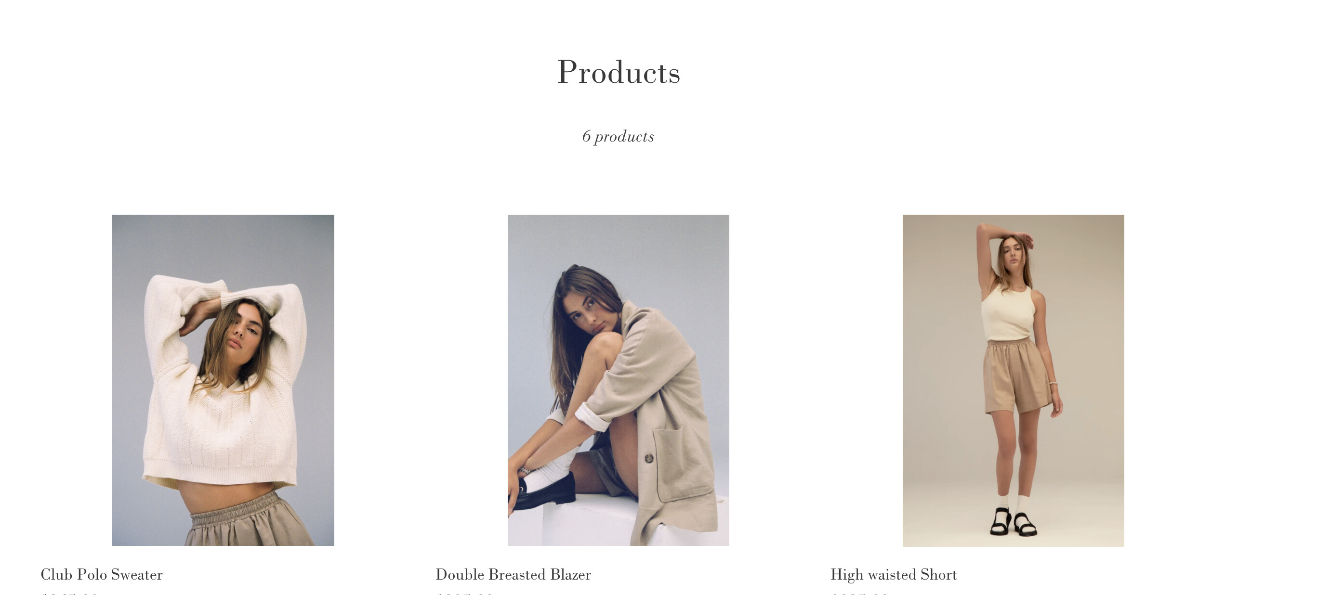Click the black loafer in the blazer photo

pyautogui.click(x=543, y=491)
